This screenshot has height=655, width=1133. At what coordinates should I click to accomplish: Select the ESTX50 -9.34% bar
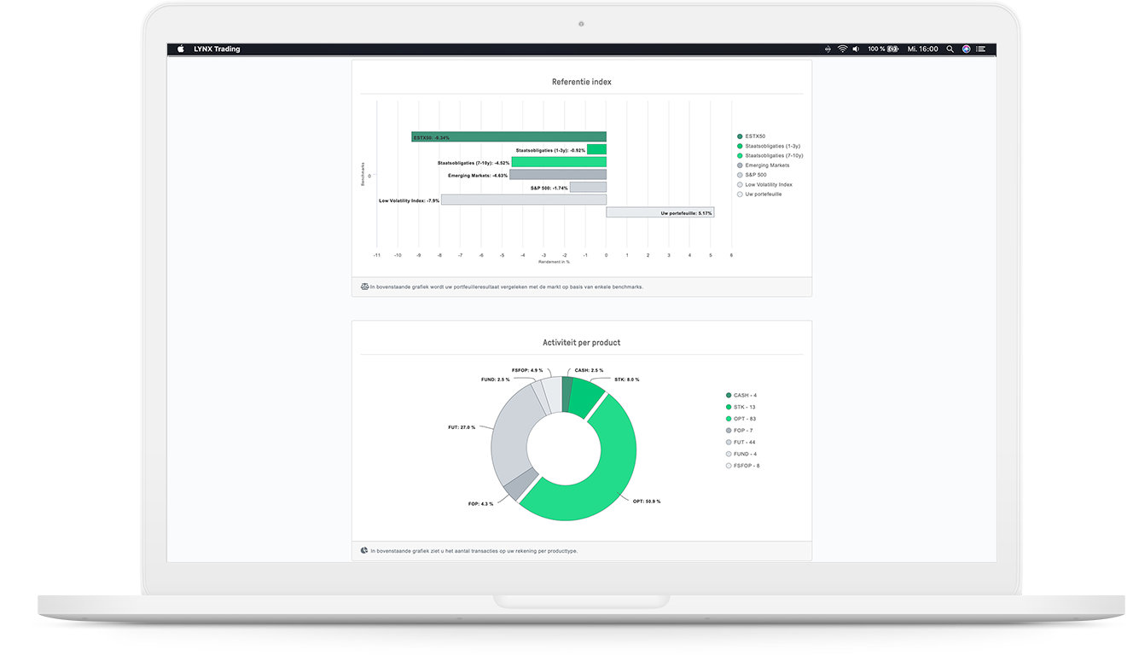tap(508, 136)
